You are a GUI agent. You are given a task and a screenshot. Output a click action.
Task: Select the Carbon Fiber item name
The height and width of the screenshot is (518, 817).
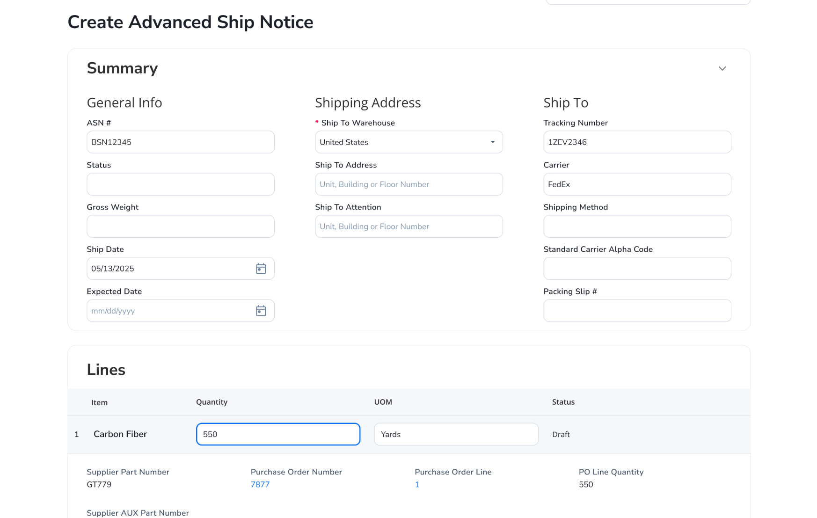[x=120, y=434]
